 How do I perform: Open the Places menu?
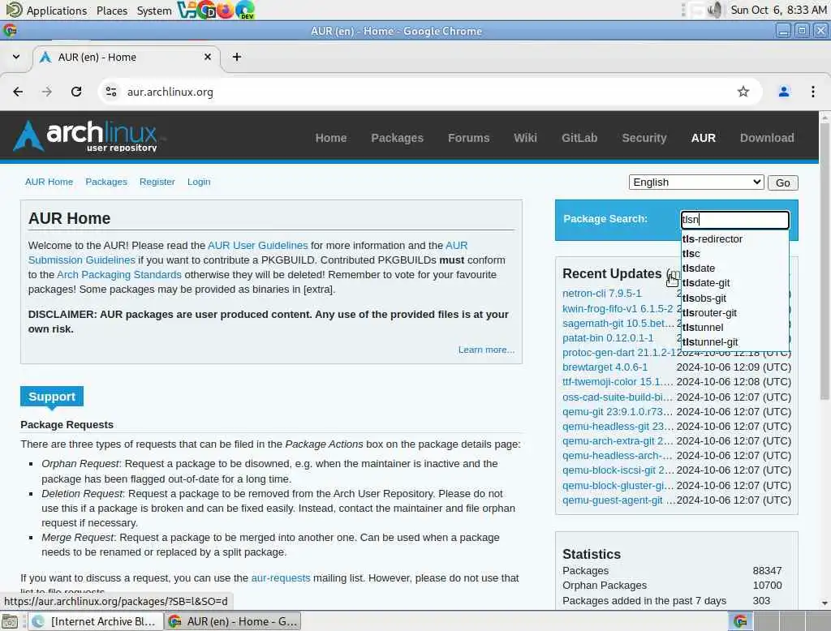click(112, 11)
